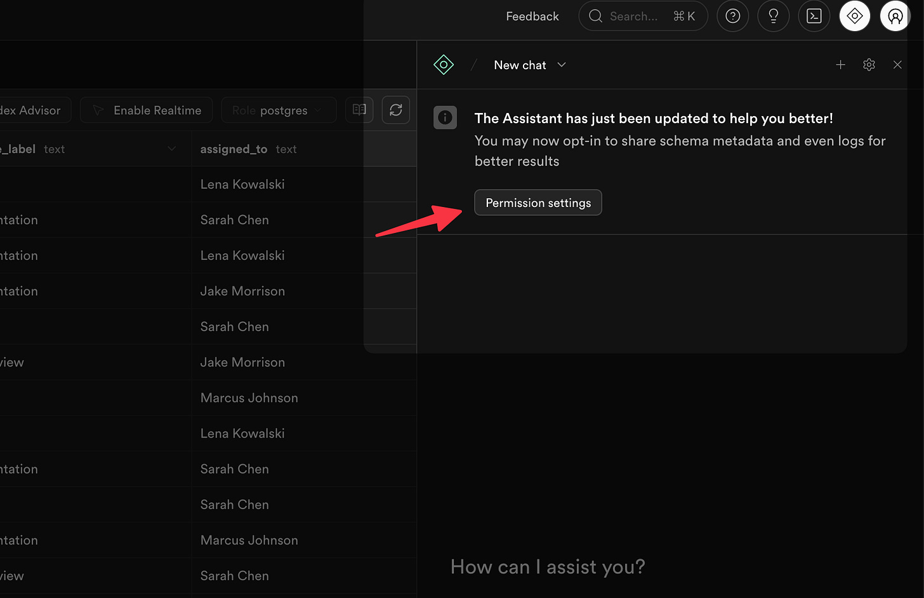Open the Role postgres dropdown
Viewport: 924px width, 598px height.
279,110
